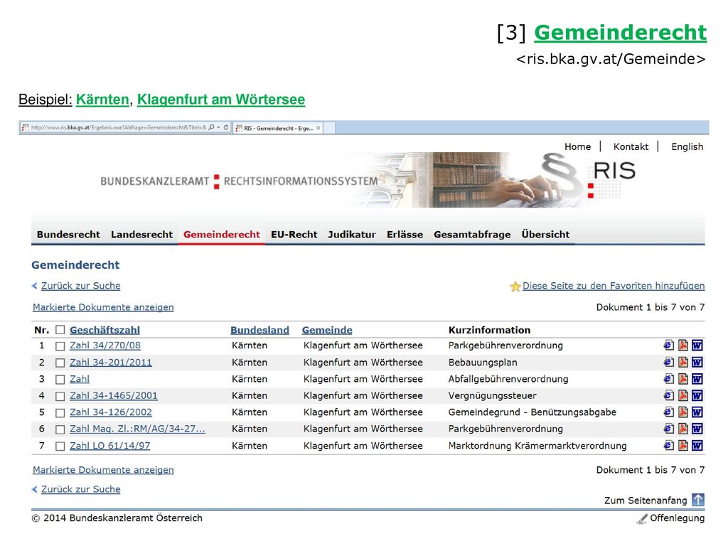Select the Gemeinderecht navigation tab
728x546 pixels.
pos(222,235)
